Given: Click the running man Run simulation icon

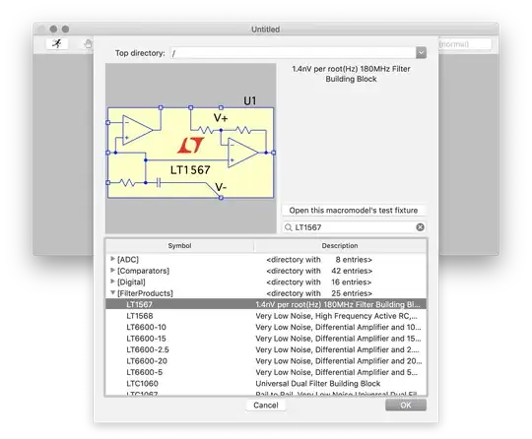Looking at the screenshot, I should click(x=57, y=43).
